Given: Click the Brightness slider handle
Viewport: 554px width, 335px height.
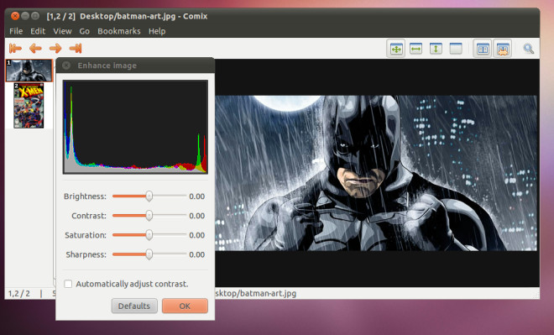Looking at the screenshot, I should (149, 196).
